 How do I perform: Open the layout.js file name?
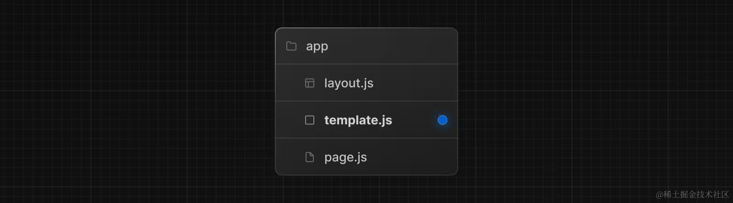click(x=349, y=83)
